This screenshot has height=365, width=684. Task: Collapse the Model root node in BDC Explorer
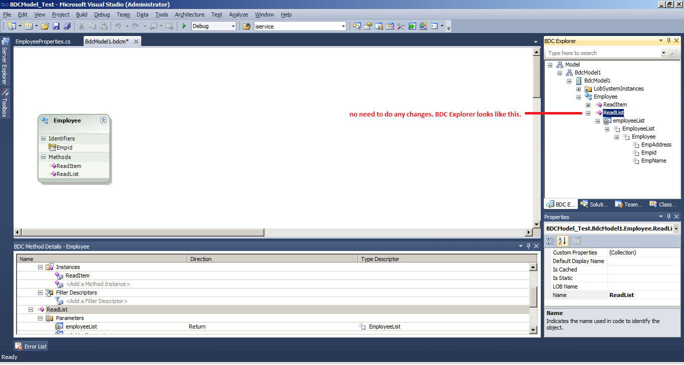pos(550,65)
